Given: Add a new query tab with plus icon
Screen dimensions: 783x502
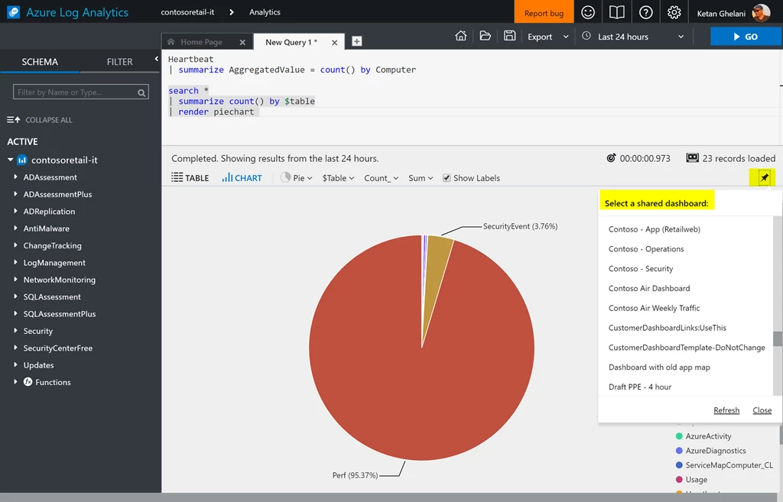Looking at the screenshot, I should click(356, 41).
